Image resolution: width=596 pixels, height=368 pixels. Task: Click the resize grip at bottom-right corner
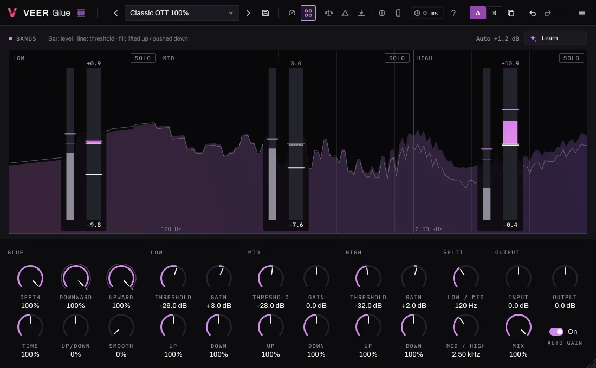(592, 364)
